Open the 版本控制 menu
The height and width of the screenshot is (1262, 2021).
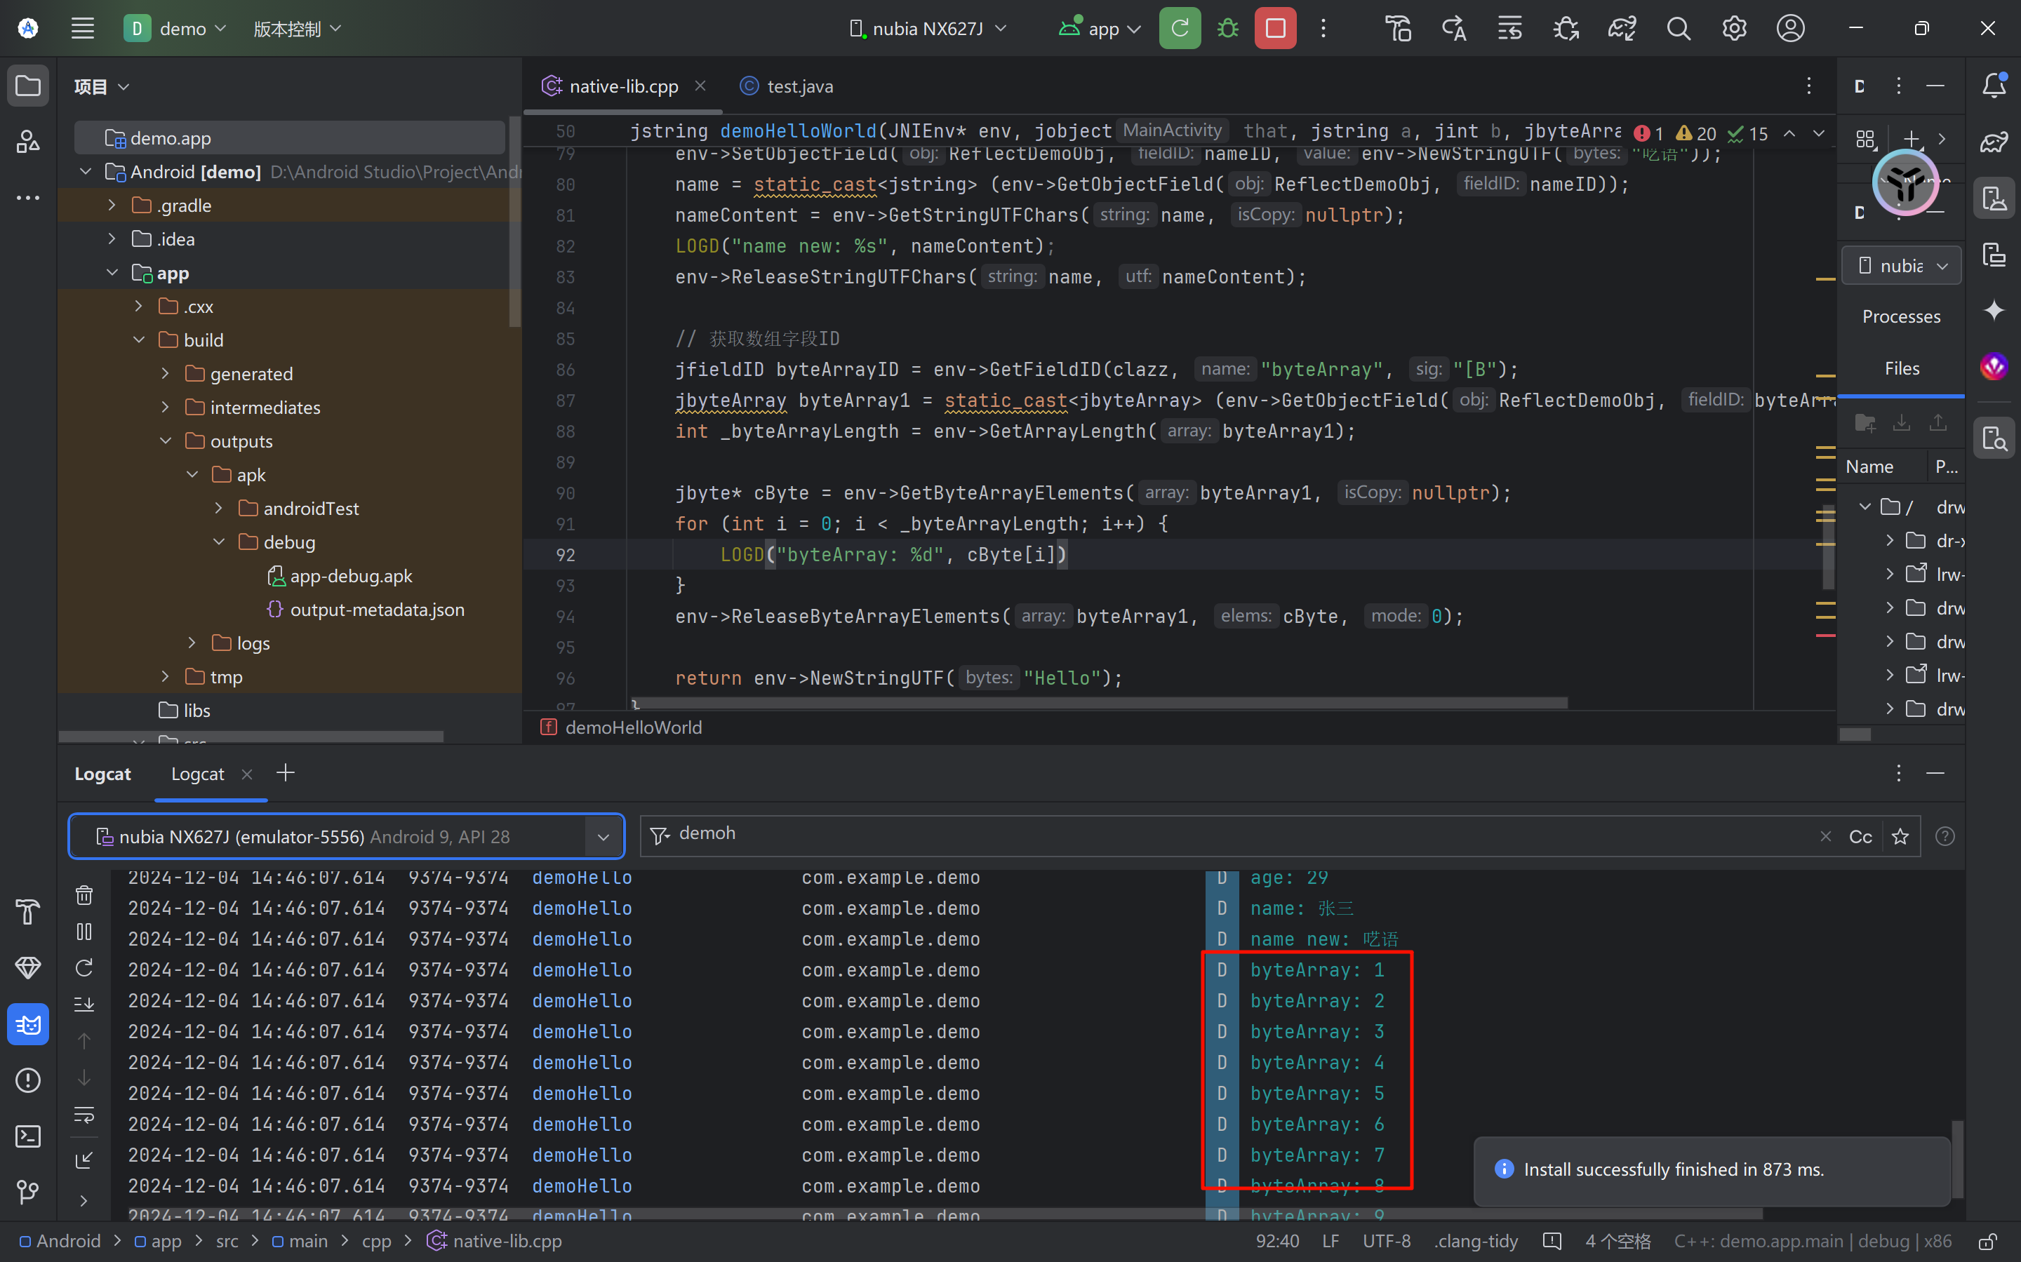[297, 28]
